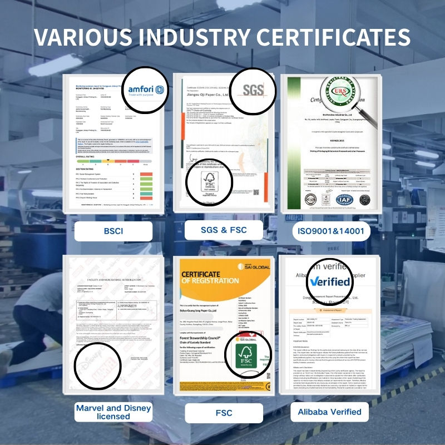This screenshot has height=445, width=445.
Task: Open the Alibaba assessment report document
Action: [x=329, y=325]
